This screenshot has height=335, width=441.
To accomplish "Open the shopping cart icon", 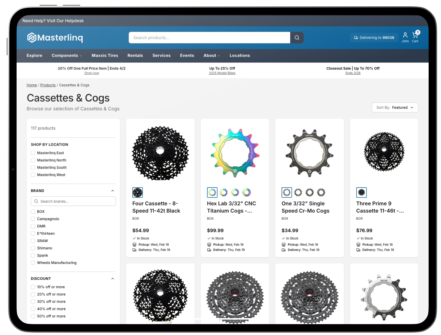I will click(415, 35).
